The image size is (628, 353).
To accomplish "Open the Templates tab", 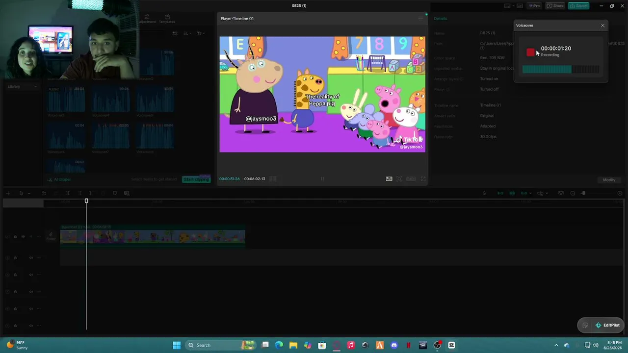I will click(x=167, y=19).
